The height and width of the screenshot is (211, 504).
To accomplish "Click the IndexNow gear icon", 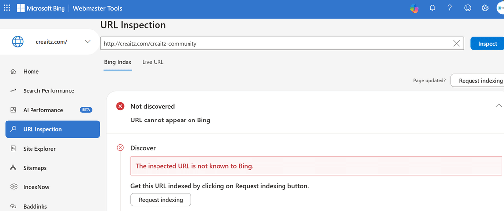I will pos(13,187).
